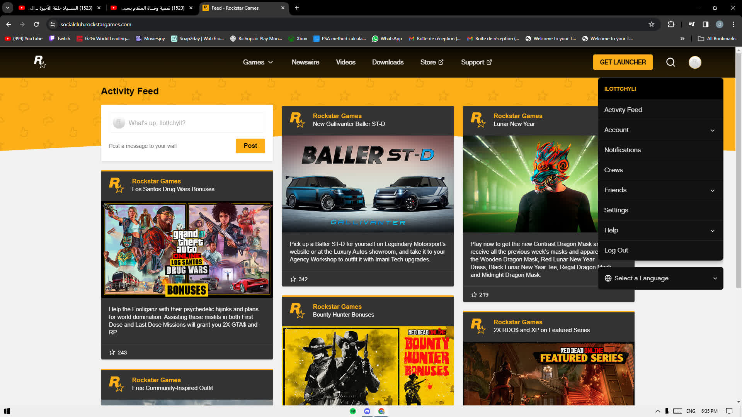The height and width of the screenshot is (417, 742).
Task: Like the Los Santos Drug Wars post star
Action: [112, 352]
